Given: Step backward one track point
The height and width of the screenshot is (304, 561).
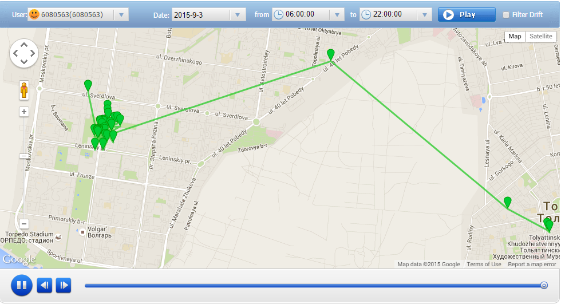Looking at the screenshot, I should coord(45,285).
